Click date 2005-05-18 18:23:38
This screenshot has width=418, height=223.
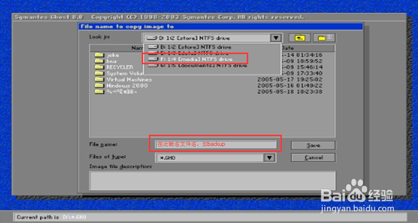(290, 92)
